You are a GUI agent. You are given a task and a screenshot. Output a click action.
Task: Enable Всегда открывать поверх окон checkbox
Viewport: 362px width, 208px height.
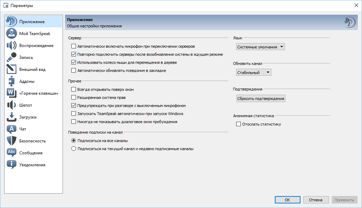coord(74,89)
